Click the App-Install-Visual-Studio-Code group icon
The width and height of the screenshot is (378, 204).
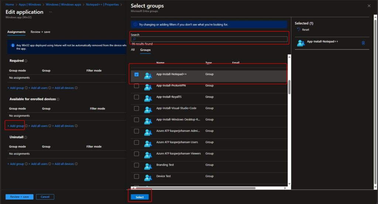tap(148, 110)
